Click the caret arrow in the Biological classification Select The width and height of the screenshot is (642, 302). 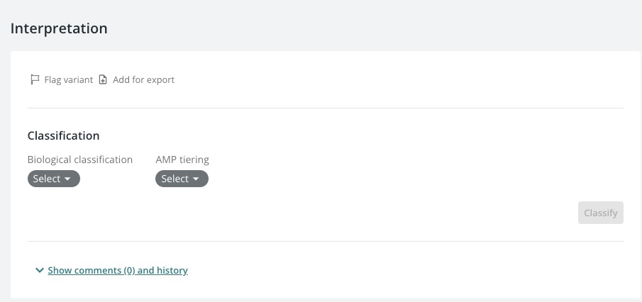coord(67,179)
